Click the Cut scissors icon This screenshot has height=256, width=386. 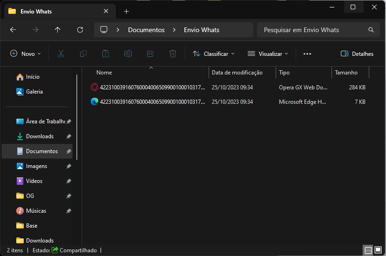point(61,54)
